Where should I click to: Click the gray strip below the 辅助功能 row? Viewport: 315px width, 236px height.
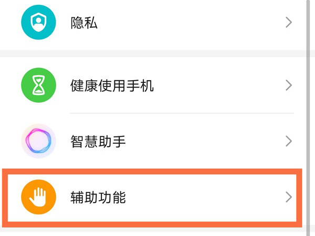[x=157, y=231]
